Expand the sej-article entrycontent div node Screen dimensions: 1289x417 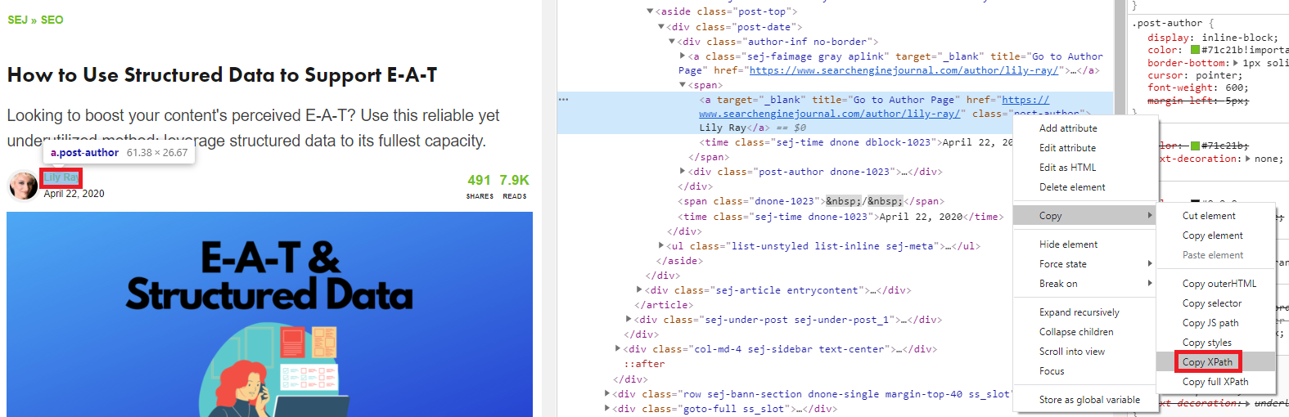[x=639, y=290]
